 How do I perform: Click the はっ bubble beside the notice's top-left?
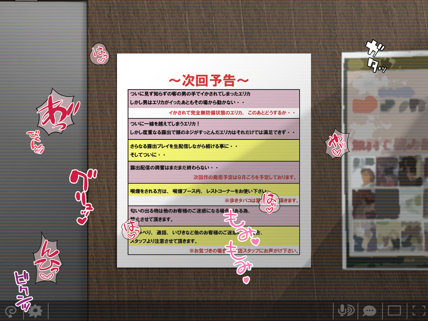[x=98, y=55]
